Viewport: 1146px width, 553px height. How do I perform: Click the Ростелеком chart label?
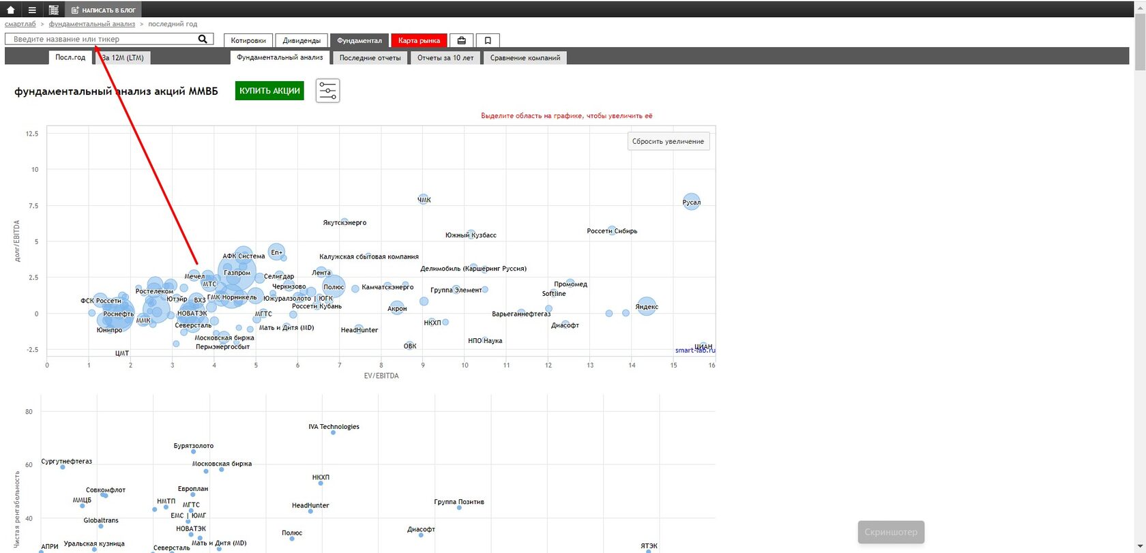154,291
